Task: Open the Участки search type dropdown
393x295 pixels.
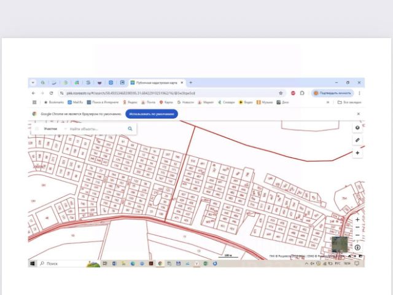Action: pyautogui.click(x=50, y=129)
